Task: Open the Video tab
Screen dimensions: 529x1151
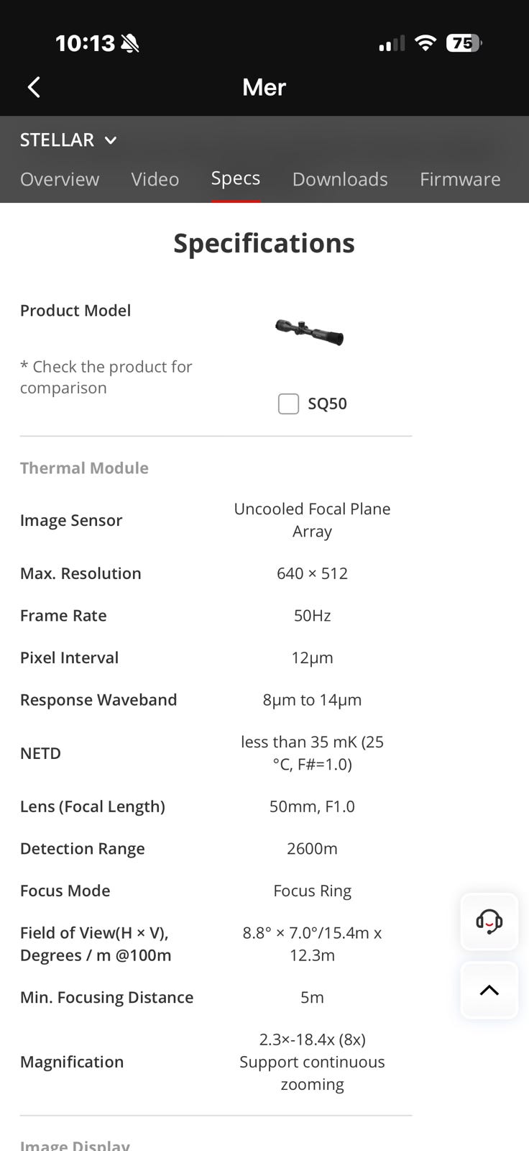Action: click(155, 179)
